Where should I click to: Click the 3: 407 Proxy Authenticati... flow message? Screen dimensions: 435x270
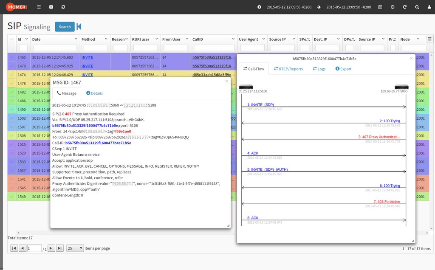click(x=379, y=137)
